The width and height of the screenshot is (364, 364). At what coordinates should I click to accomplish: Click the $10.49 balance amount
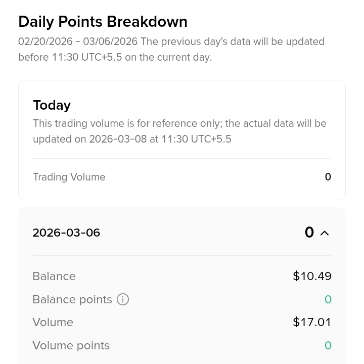(312, 276)
